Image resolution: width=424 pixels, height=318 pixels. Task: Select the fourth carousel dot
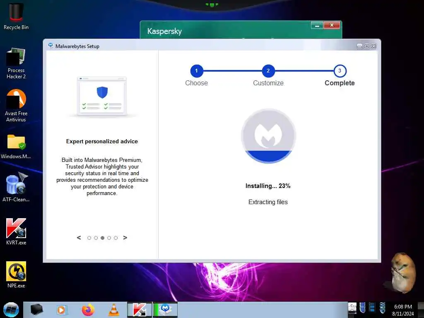[109, 238]
